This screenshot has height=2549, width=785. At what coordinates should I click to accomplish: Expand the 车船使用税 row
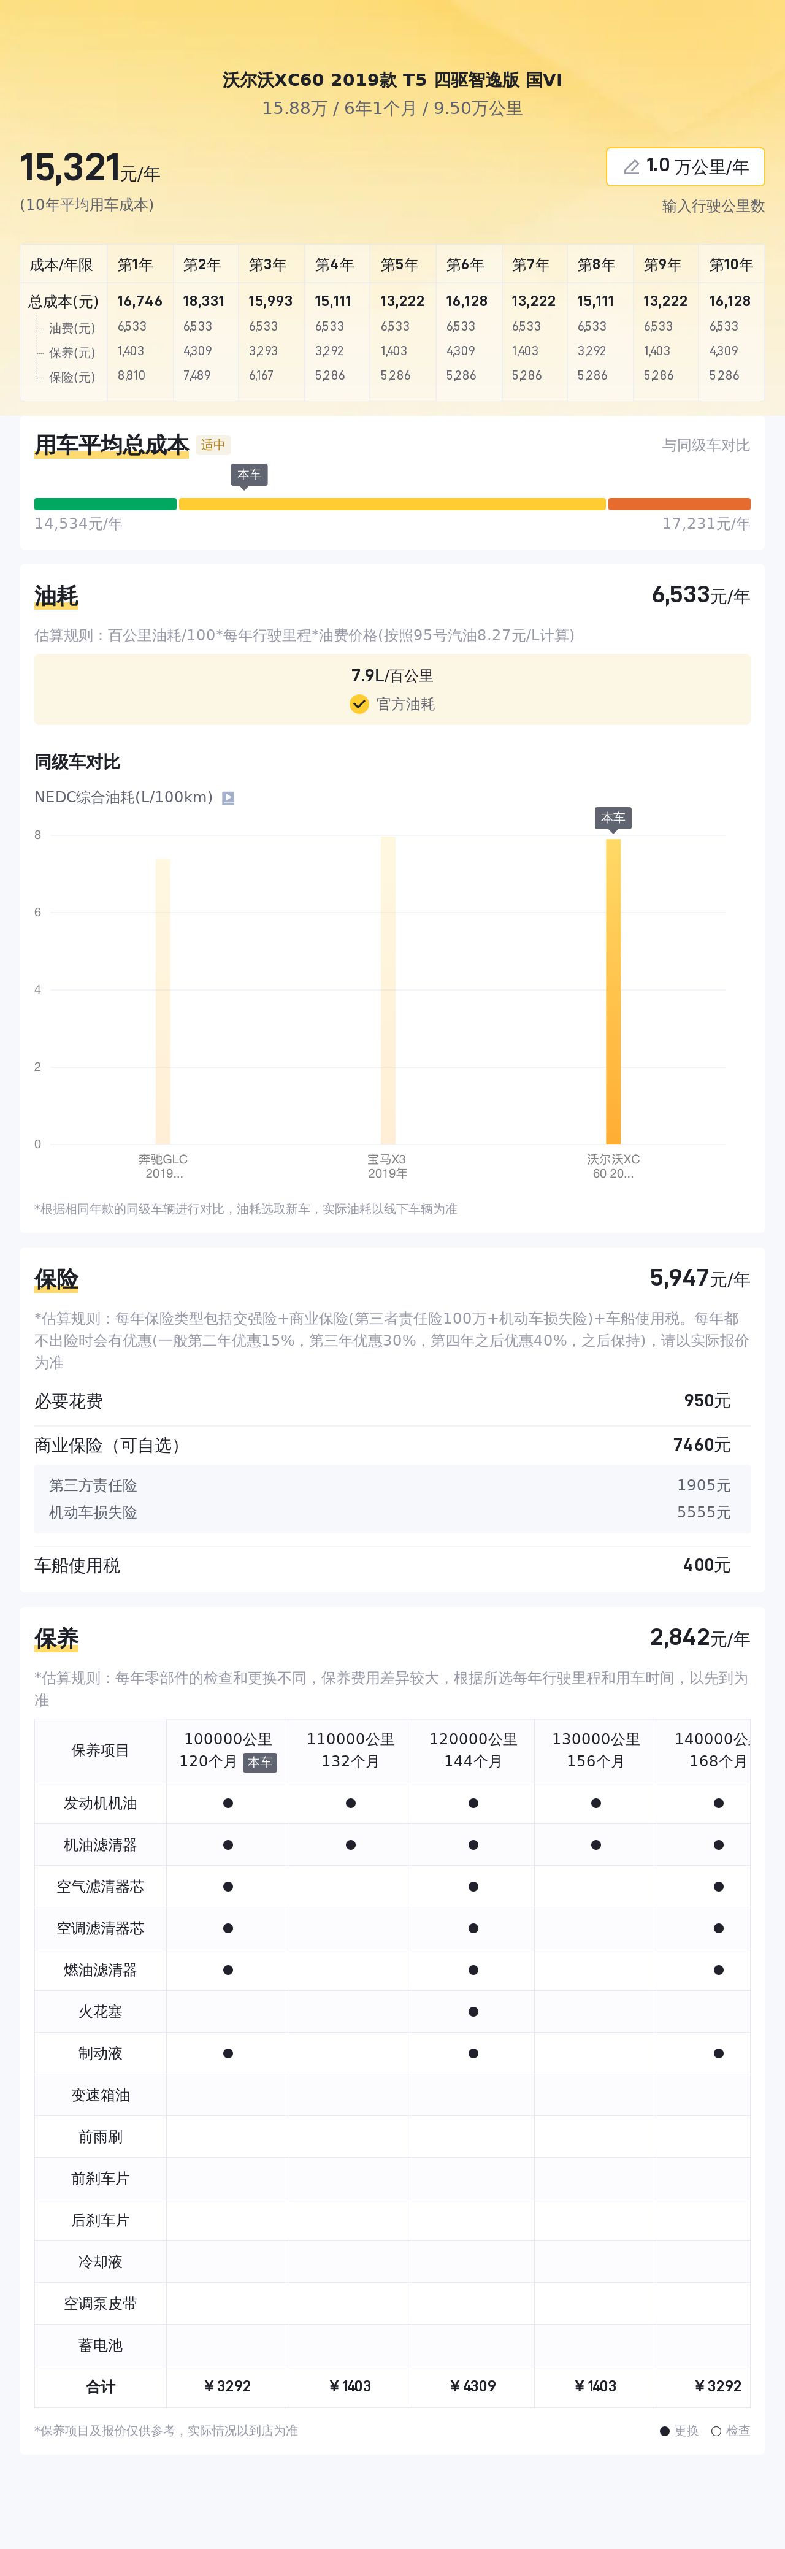pyautogui.click(x=392, y=1565)
